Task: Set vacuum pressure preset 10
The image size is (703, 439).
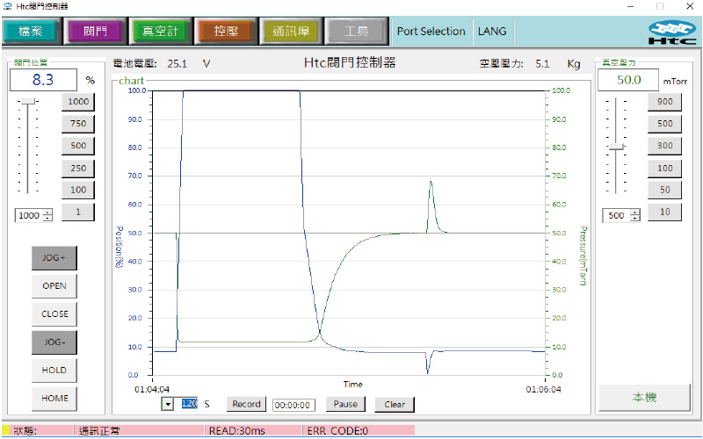Action: click(x=664, y=212)
